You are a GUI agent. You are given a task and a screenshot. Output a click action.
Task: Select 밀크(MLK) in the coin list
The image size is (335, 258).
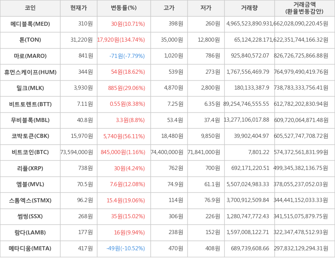coord(30,88)
